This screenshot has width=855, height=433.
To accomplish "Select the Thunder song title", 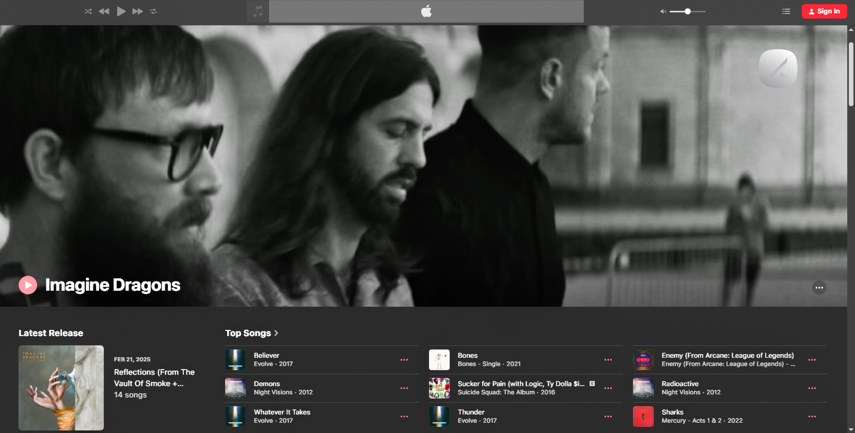I will [x=471, y=412].
